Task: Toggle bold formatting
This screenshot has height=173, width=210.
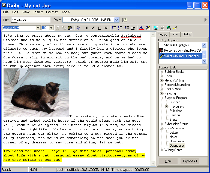Action: tap(87, 28)
